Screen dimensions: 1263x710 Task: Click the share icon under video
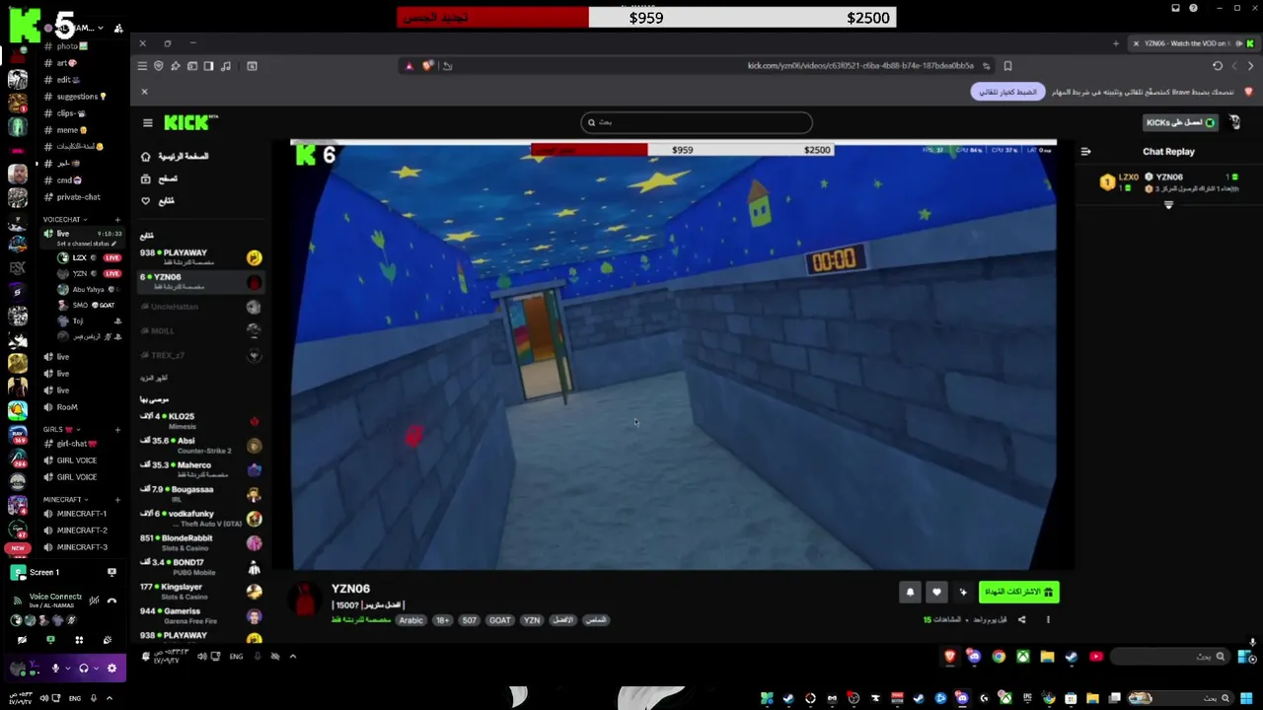1021,619
